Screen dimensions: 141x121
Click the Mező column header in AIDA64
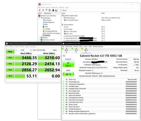pos(64,13)
